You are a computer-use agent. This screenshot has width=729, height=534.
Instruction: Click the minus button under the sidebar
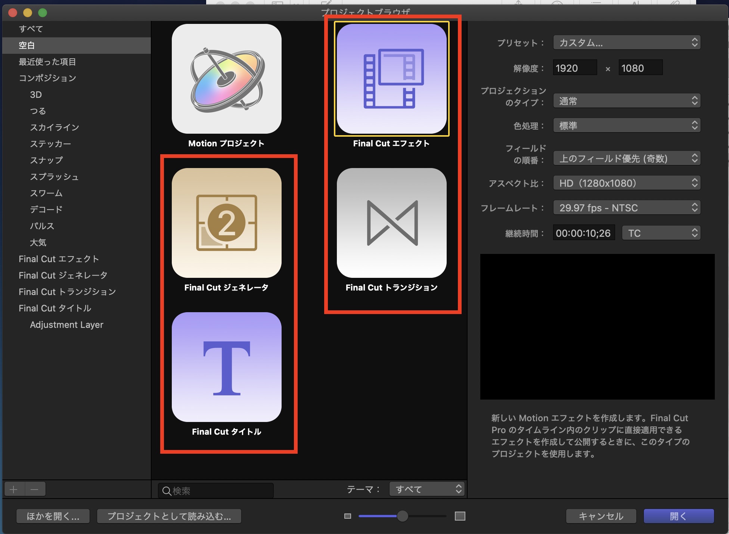pos(35,489)
